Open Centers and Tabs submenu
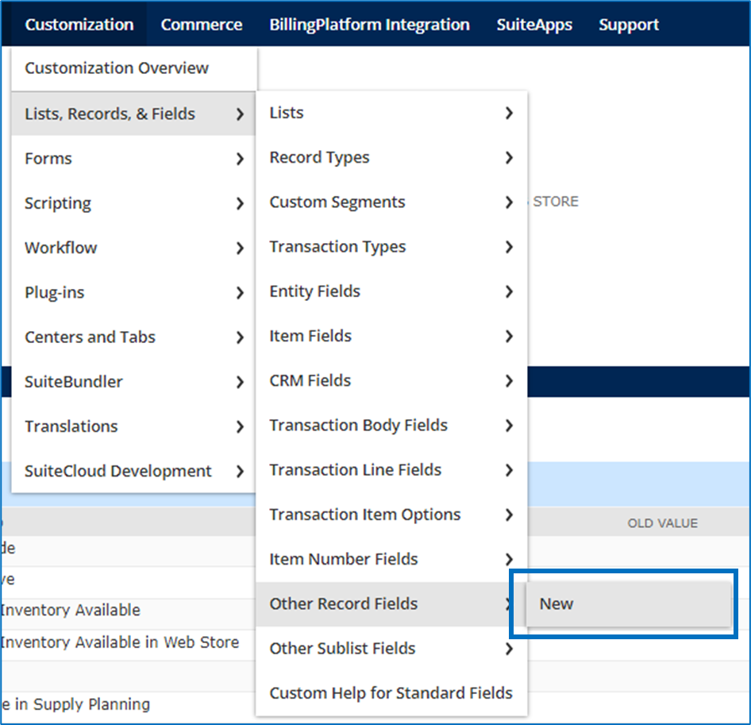751x725 pixels. (133, 337)
